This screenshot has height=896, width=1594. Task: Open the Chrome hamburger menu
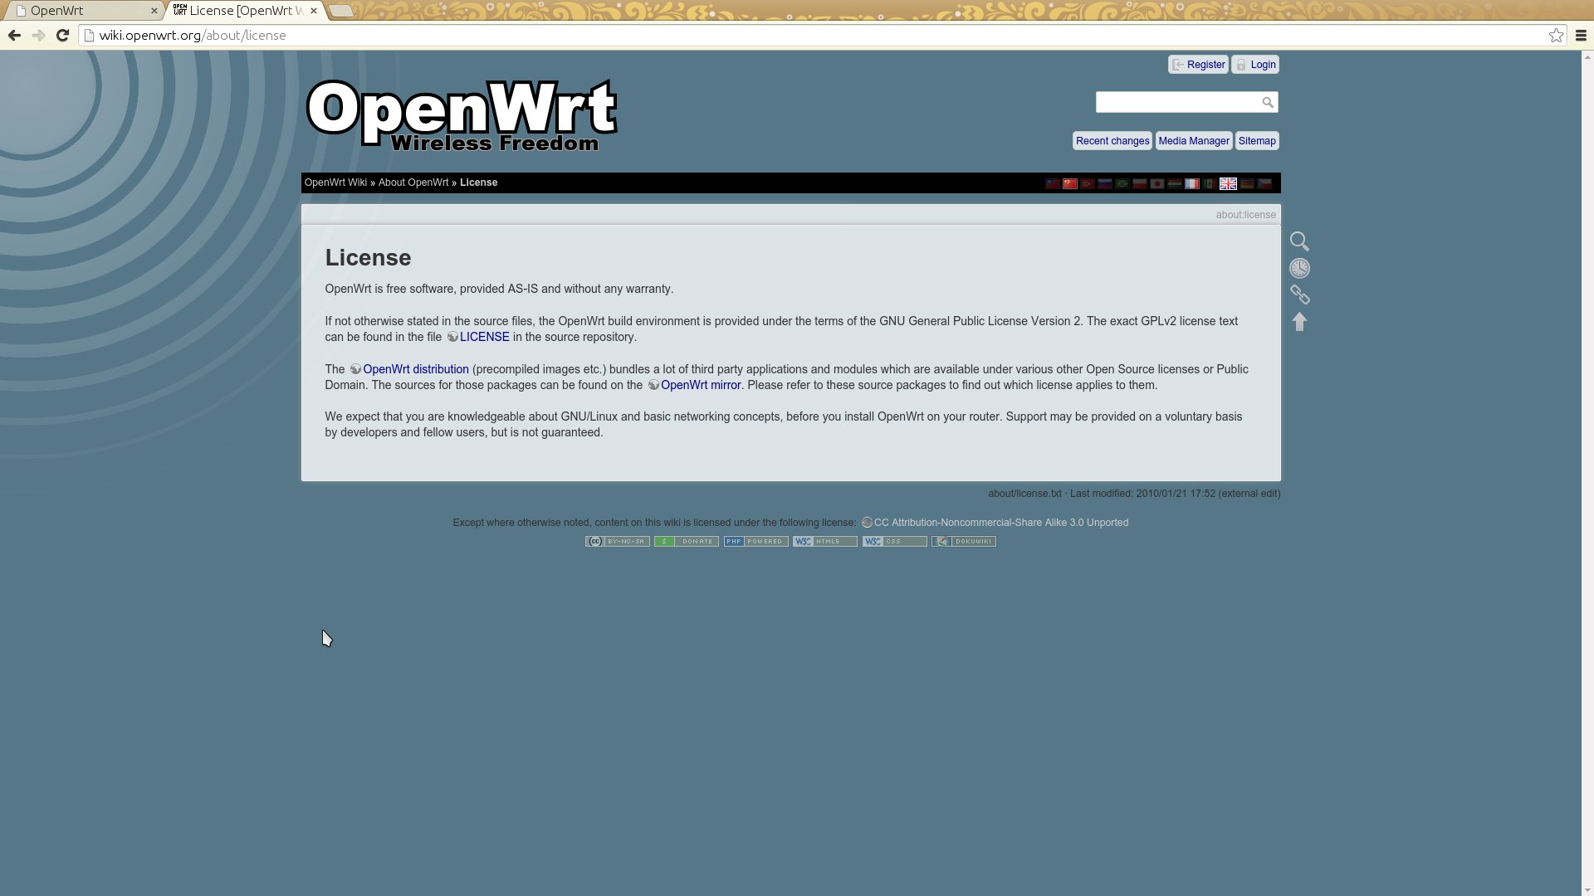click(x=1581, y=35)
